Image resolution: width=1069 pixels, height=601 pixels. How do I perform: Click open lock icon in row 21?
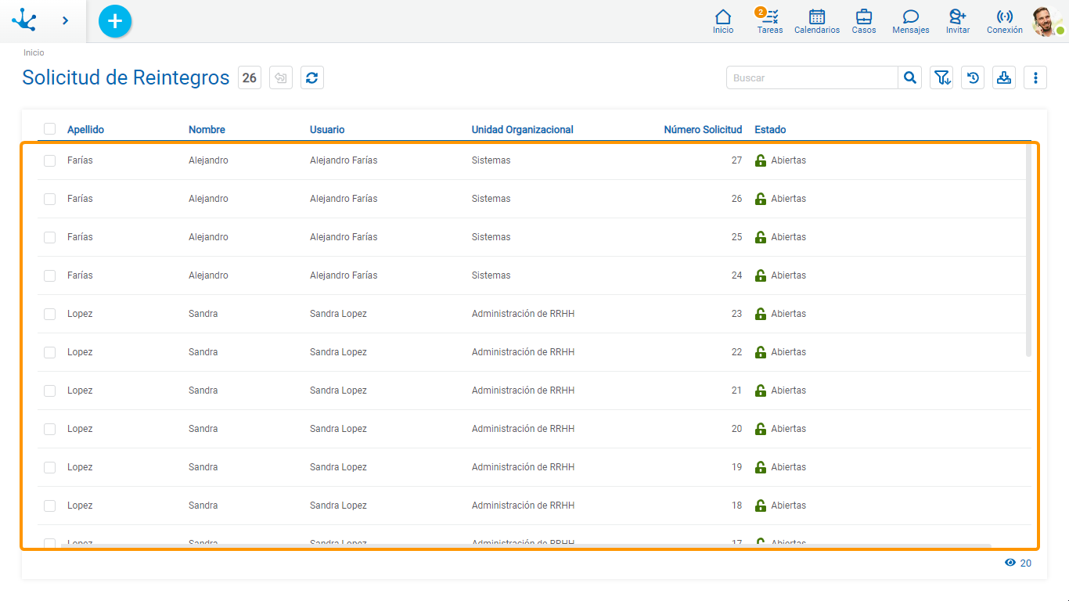(760, 390)
